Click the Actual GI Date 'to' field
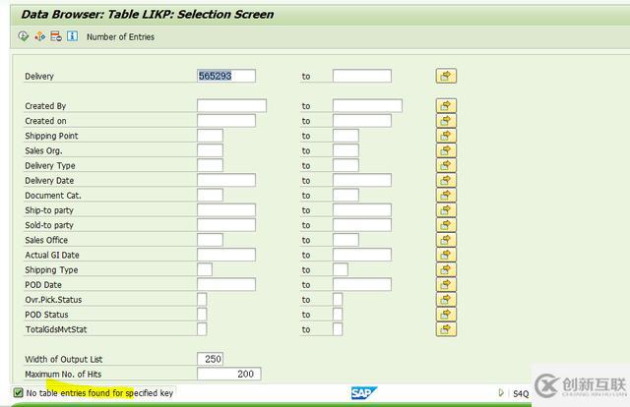 point(362,255)
